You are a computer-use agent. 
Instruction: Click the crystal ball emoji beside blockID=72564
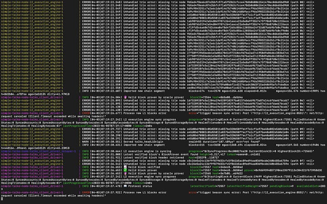click(x=125, y=97)
